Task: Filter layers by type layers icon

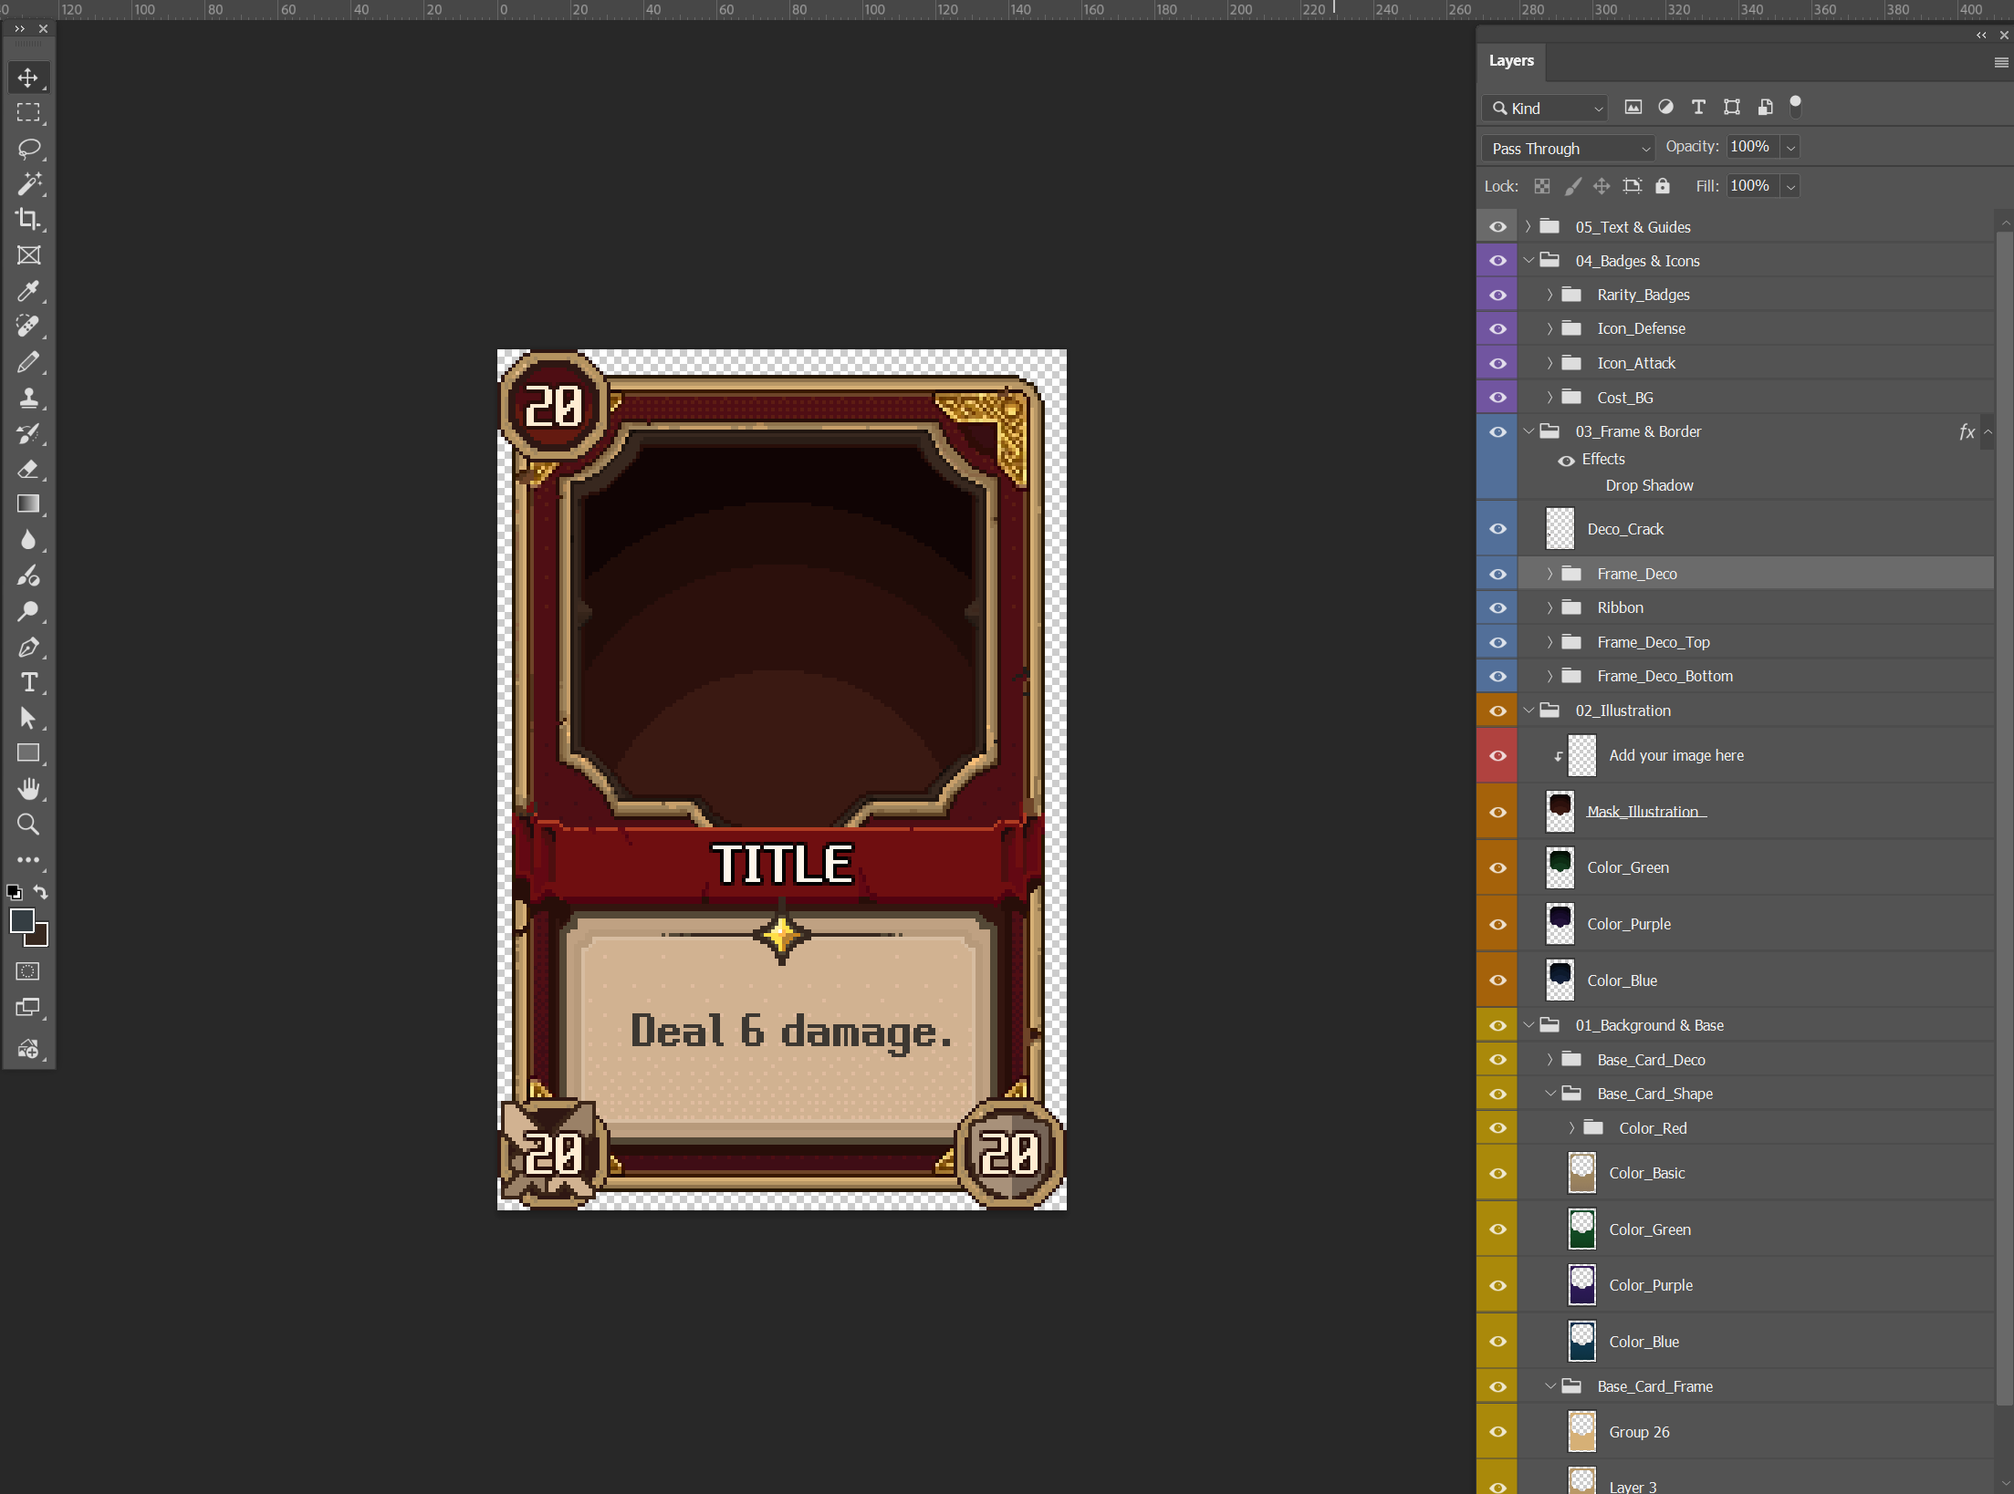Action: [1698, 108]
